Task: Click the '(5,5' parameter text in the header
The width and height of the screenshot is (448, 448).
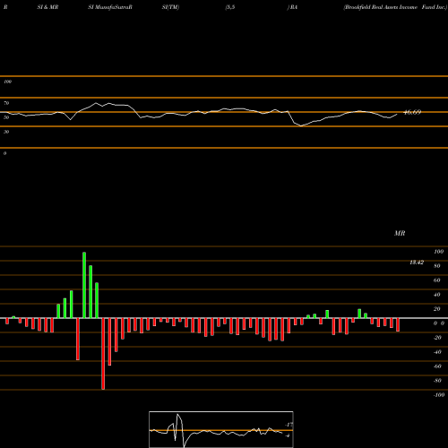Action: click(x=230, y=7)
